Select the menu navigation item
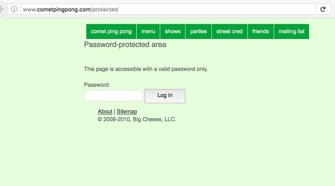This screenshot has width=335, height=186. pos(148,31)
